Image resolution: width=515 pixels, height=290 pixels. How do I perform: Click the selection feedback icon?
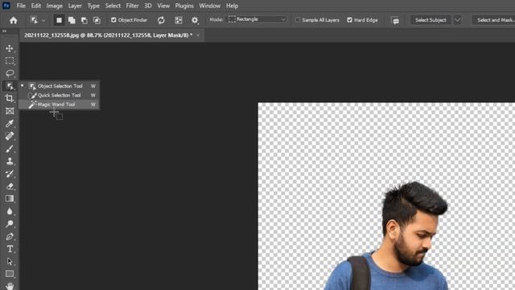pos(395,21)
